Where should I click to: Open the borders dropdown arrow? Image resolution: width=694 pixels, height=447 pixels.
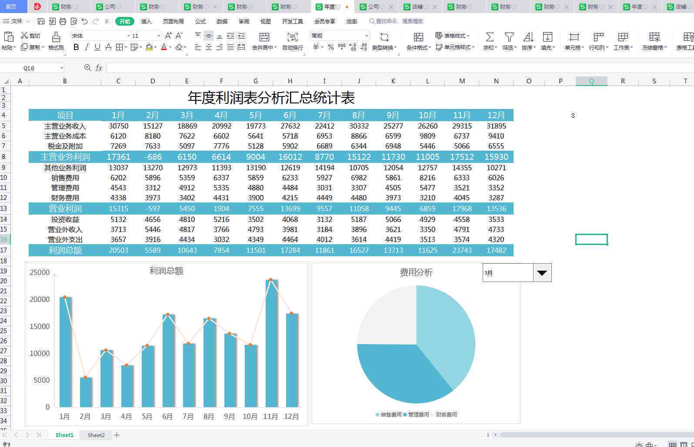(126, 47)
